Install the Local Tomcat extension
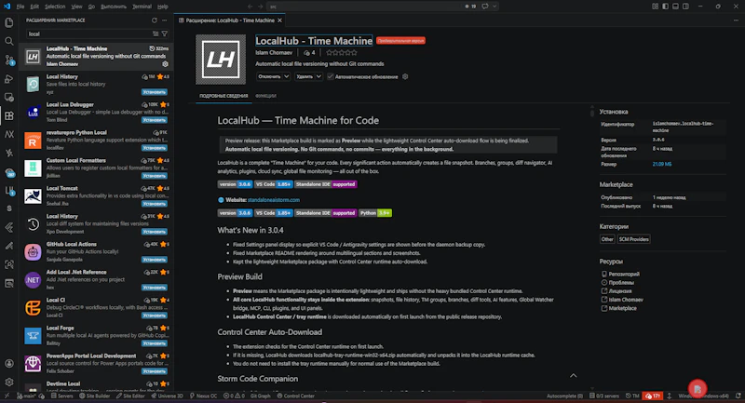This screenshot has height=403, width=745. [x=154, y=204]
